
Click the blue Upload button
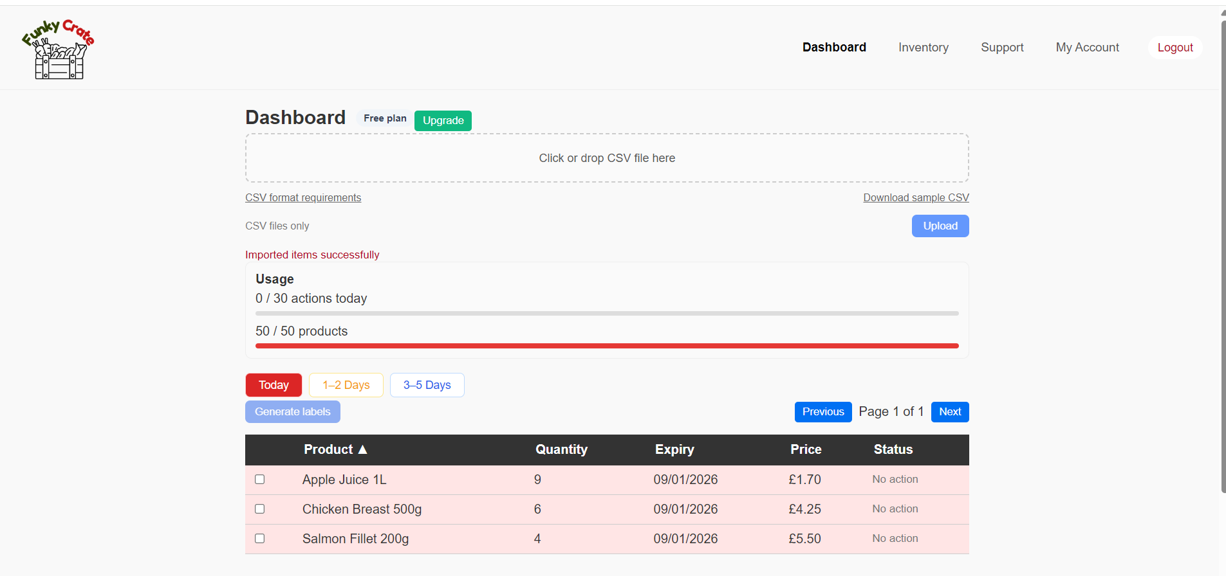(940, 226)
